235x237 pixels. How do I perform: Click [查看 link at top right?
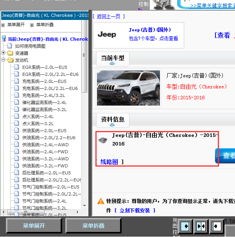[222, 35]
